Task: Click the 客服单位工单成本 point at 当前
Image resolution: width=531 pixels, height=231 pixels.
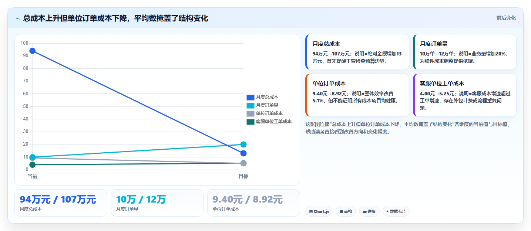Action: (x=33, y=165)
